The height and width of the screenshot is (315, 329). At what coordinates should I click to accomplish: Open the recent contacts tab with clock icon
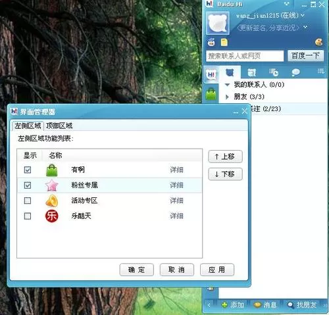[x=274, y=72]
